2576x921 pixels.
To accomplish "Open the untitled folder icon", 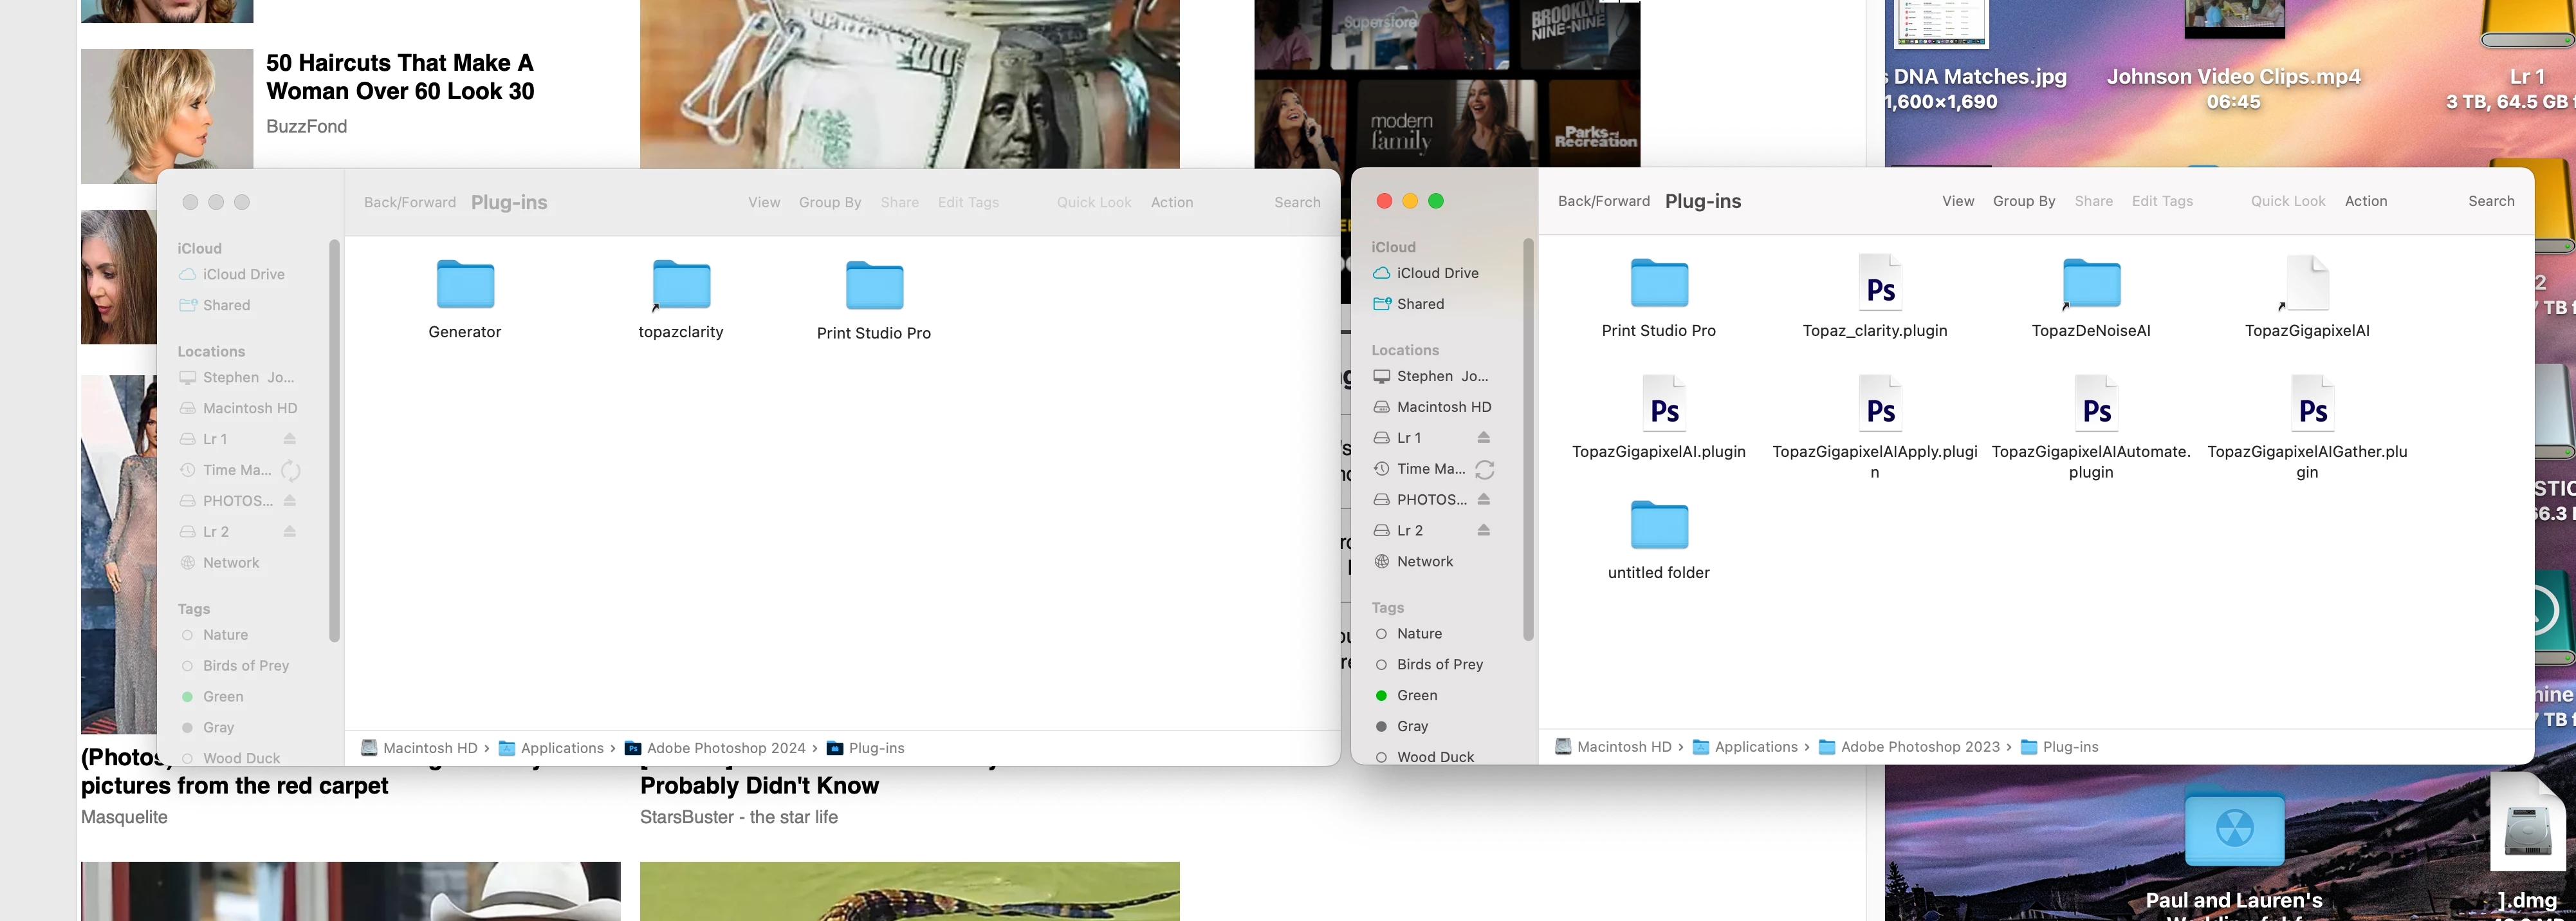I will [x=1659, y=526].
